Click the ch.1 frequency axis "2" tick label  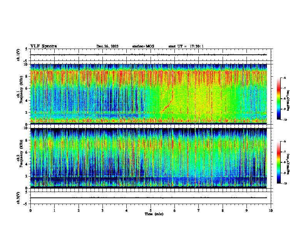point(27,113)
